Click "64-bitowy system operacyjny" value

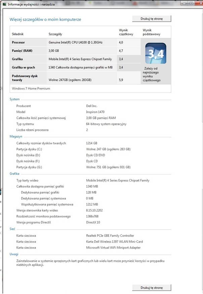tap(106, 124)
